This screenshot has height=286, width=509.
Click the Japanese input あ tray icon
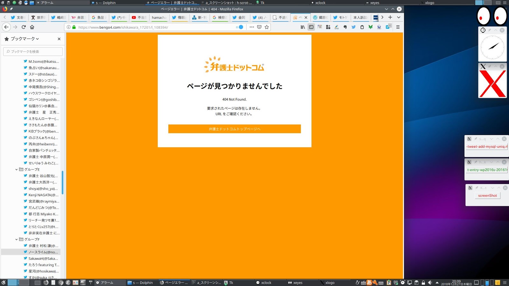pos(369,283)
